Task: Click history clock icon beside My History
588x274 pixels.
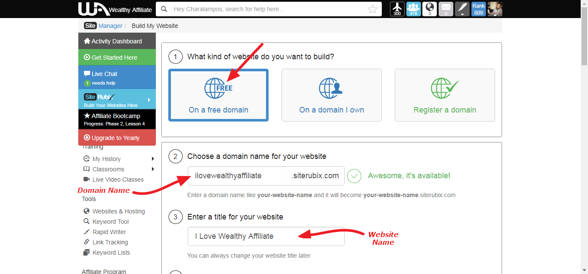Action: click(x=87, y=158)
